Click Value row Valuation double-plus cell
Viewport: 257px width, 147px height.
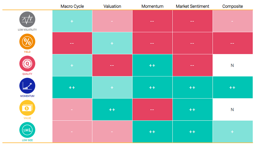click(x=112, y=110)
